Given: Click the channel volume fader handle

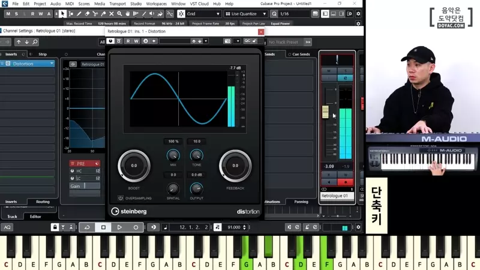Looking at the screenshot, I should pyautogui.click(x=325, y=112).
